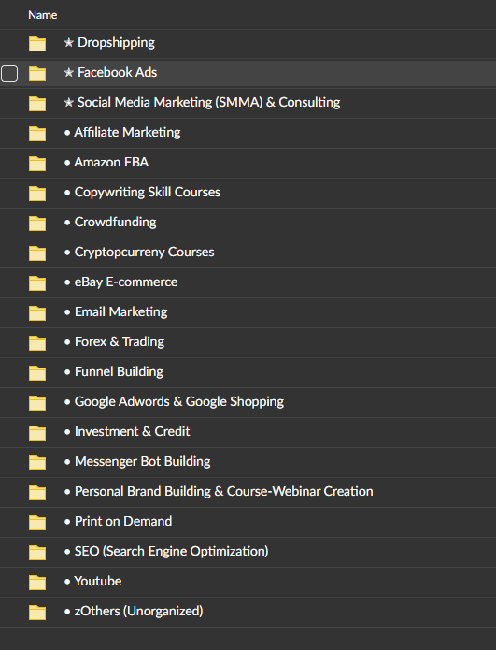Click the Print on Demand folder icon

37,522
